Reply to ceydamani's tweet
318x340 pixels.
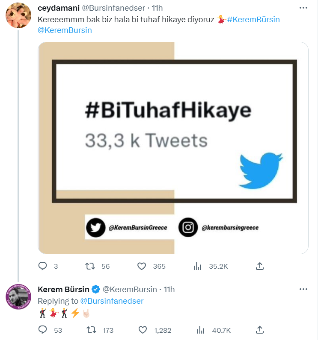click(x=43, y=266)
